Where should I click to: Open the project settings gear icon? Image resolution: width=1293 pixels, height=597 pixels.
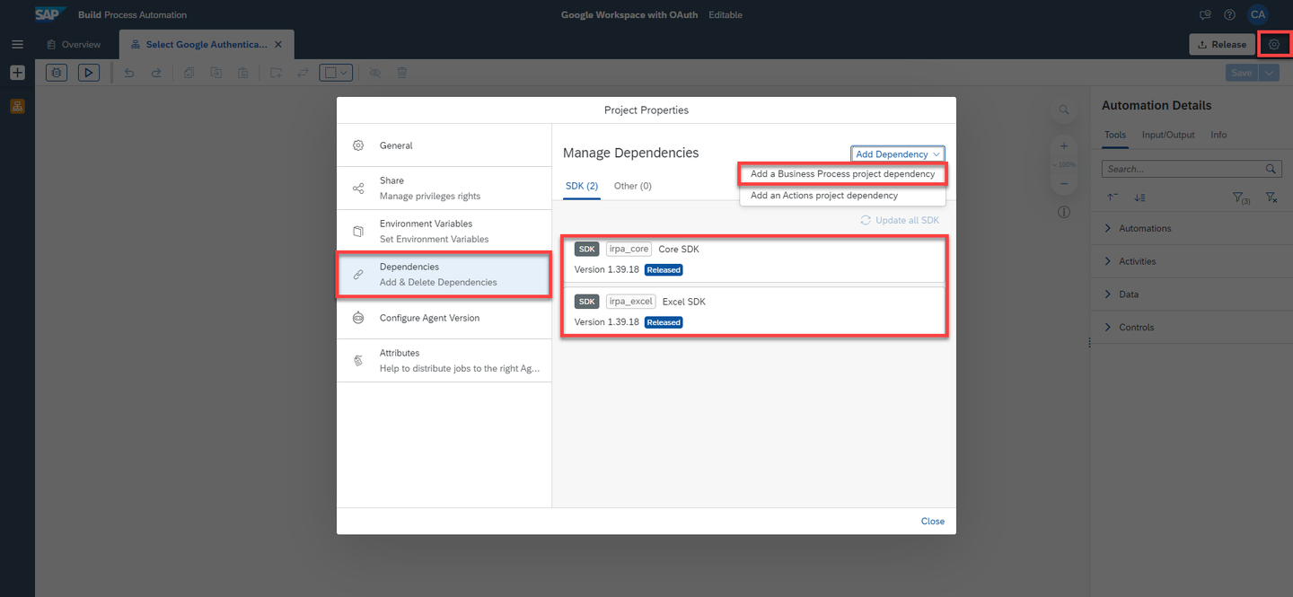coord(1274,44)
